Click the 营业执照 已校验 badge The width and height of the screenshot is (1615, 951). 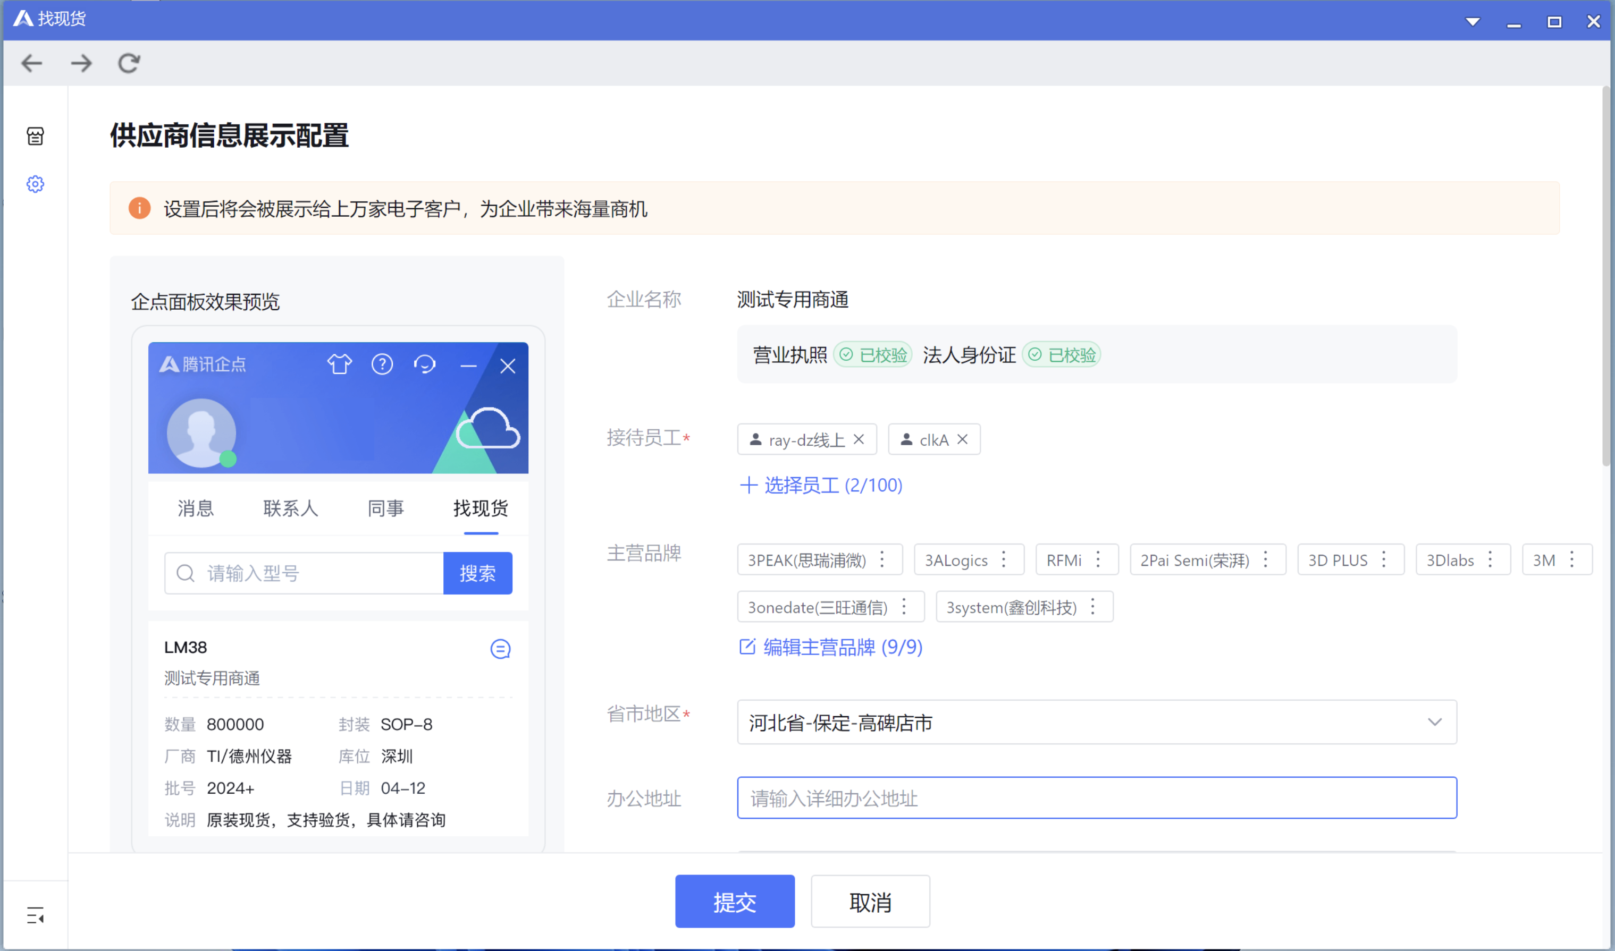click(x=872, y=354)
